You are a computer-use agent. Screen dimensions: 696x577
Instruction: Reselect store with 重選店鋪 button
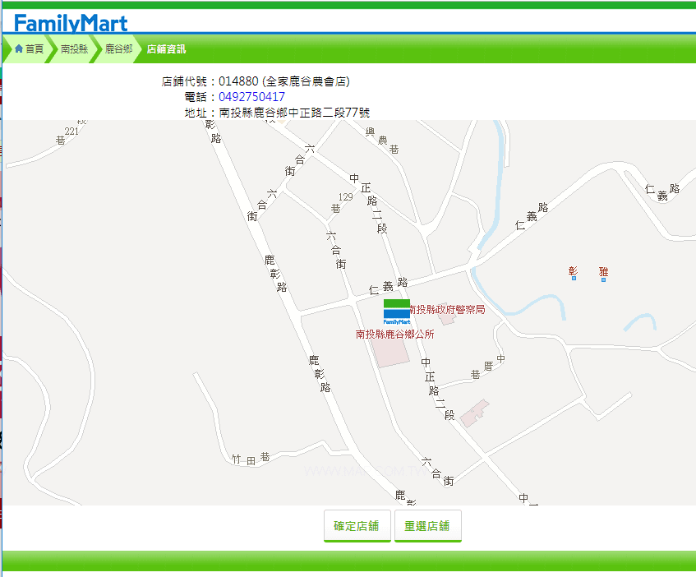point(428,526)
